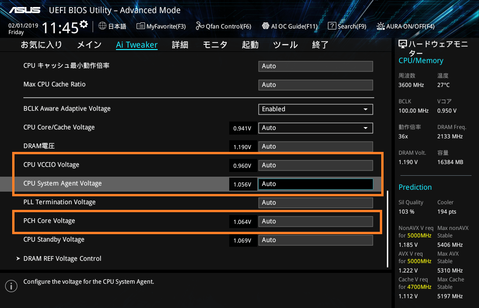Open the お気に入り tab
479x308 pixels.
point(42,45)
